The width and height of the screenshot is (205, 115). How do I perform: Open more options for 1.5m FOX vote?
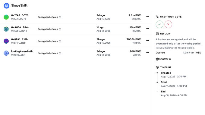[x=147, y=29]
